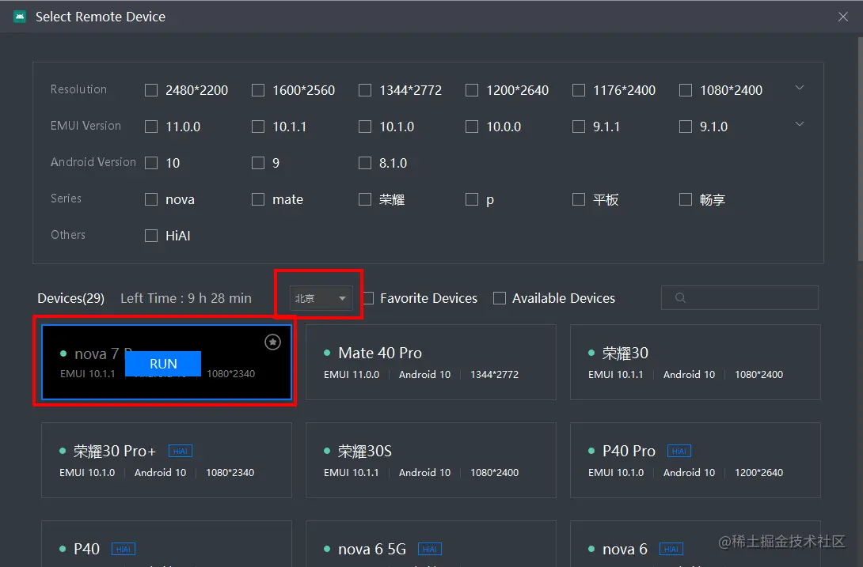The width and height of the screenshot is (863, 567).
Task: Click the search magnifier icon
Action: click(x=680, y=297)
